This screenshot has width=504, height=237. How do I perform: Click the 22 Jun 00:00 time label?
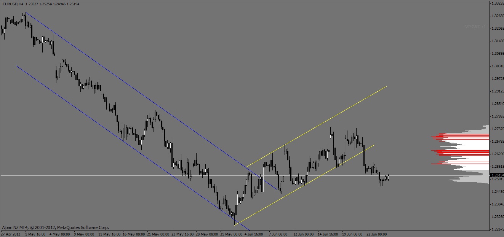[377, 234]
